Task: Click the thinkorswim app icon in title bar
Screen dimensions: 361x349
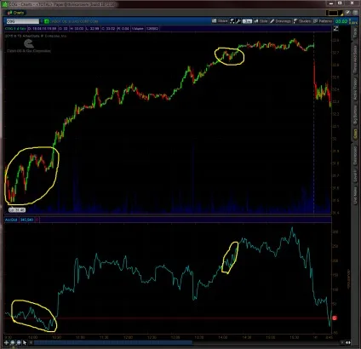Action: click(x=5, y=4)
